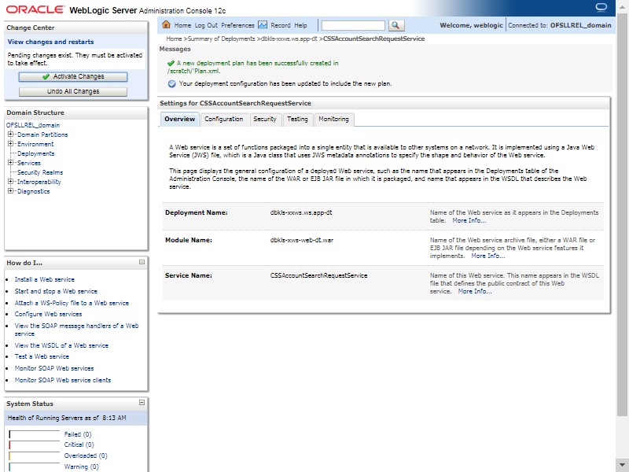Click the Failed (0) status link
Screen dimensions: 629x472
point(78,434)
